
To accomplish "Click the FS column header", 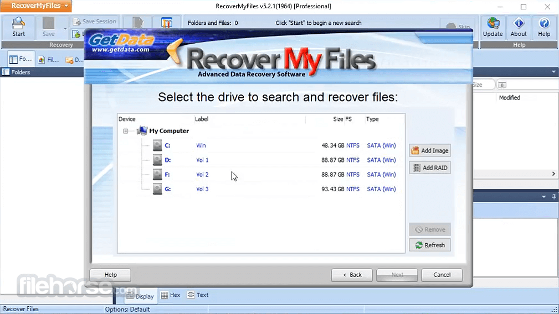I will pyautogui.click(x=348, y=119).
